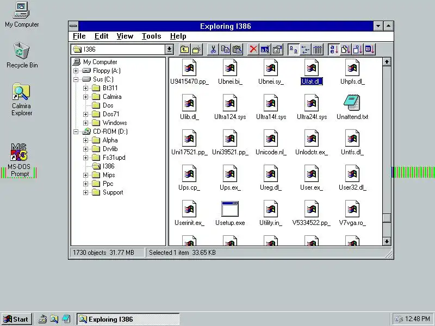Rename selected file toolbar icon

[x=265, y=49]
